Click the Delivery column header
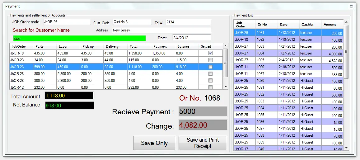 click(115, 46)
